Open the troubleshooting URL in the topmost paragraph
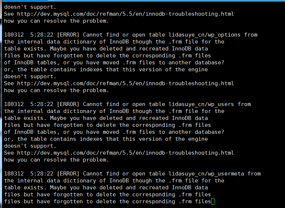This screenshot has height=208, width=285. (125, 14)
